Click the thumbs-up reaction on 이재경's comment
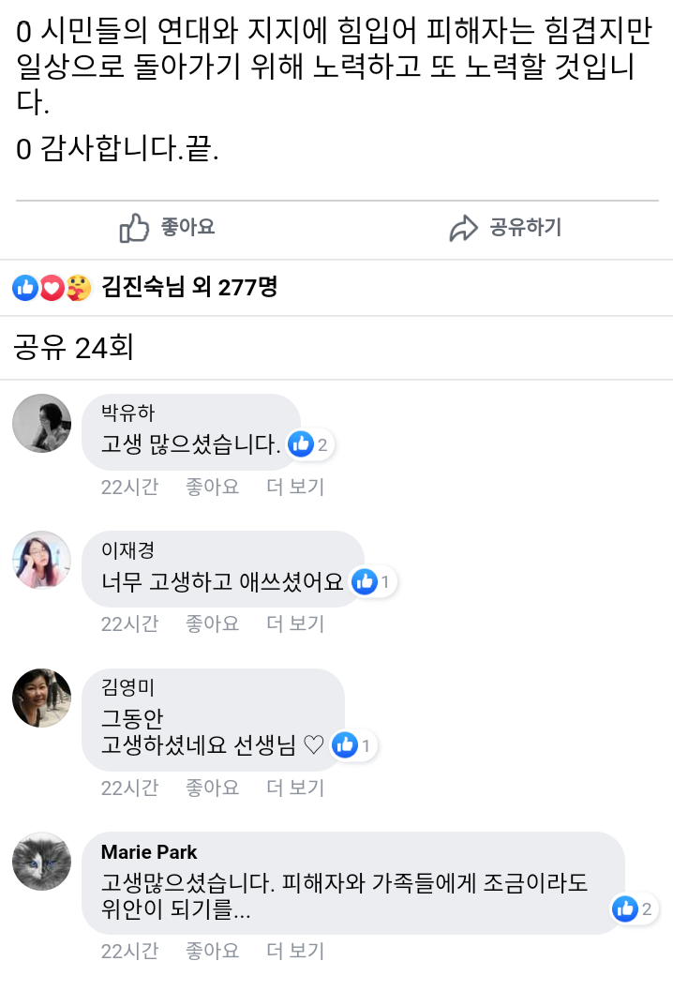 coord(366,581)
